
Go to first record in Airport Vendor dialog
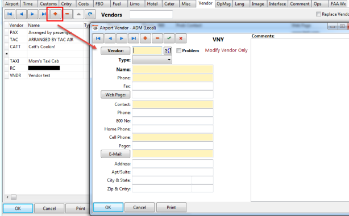(98, 39)
